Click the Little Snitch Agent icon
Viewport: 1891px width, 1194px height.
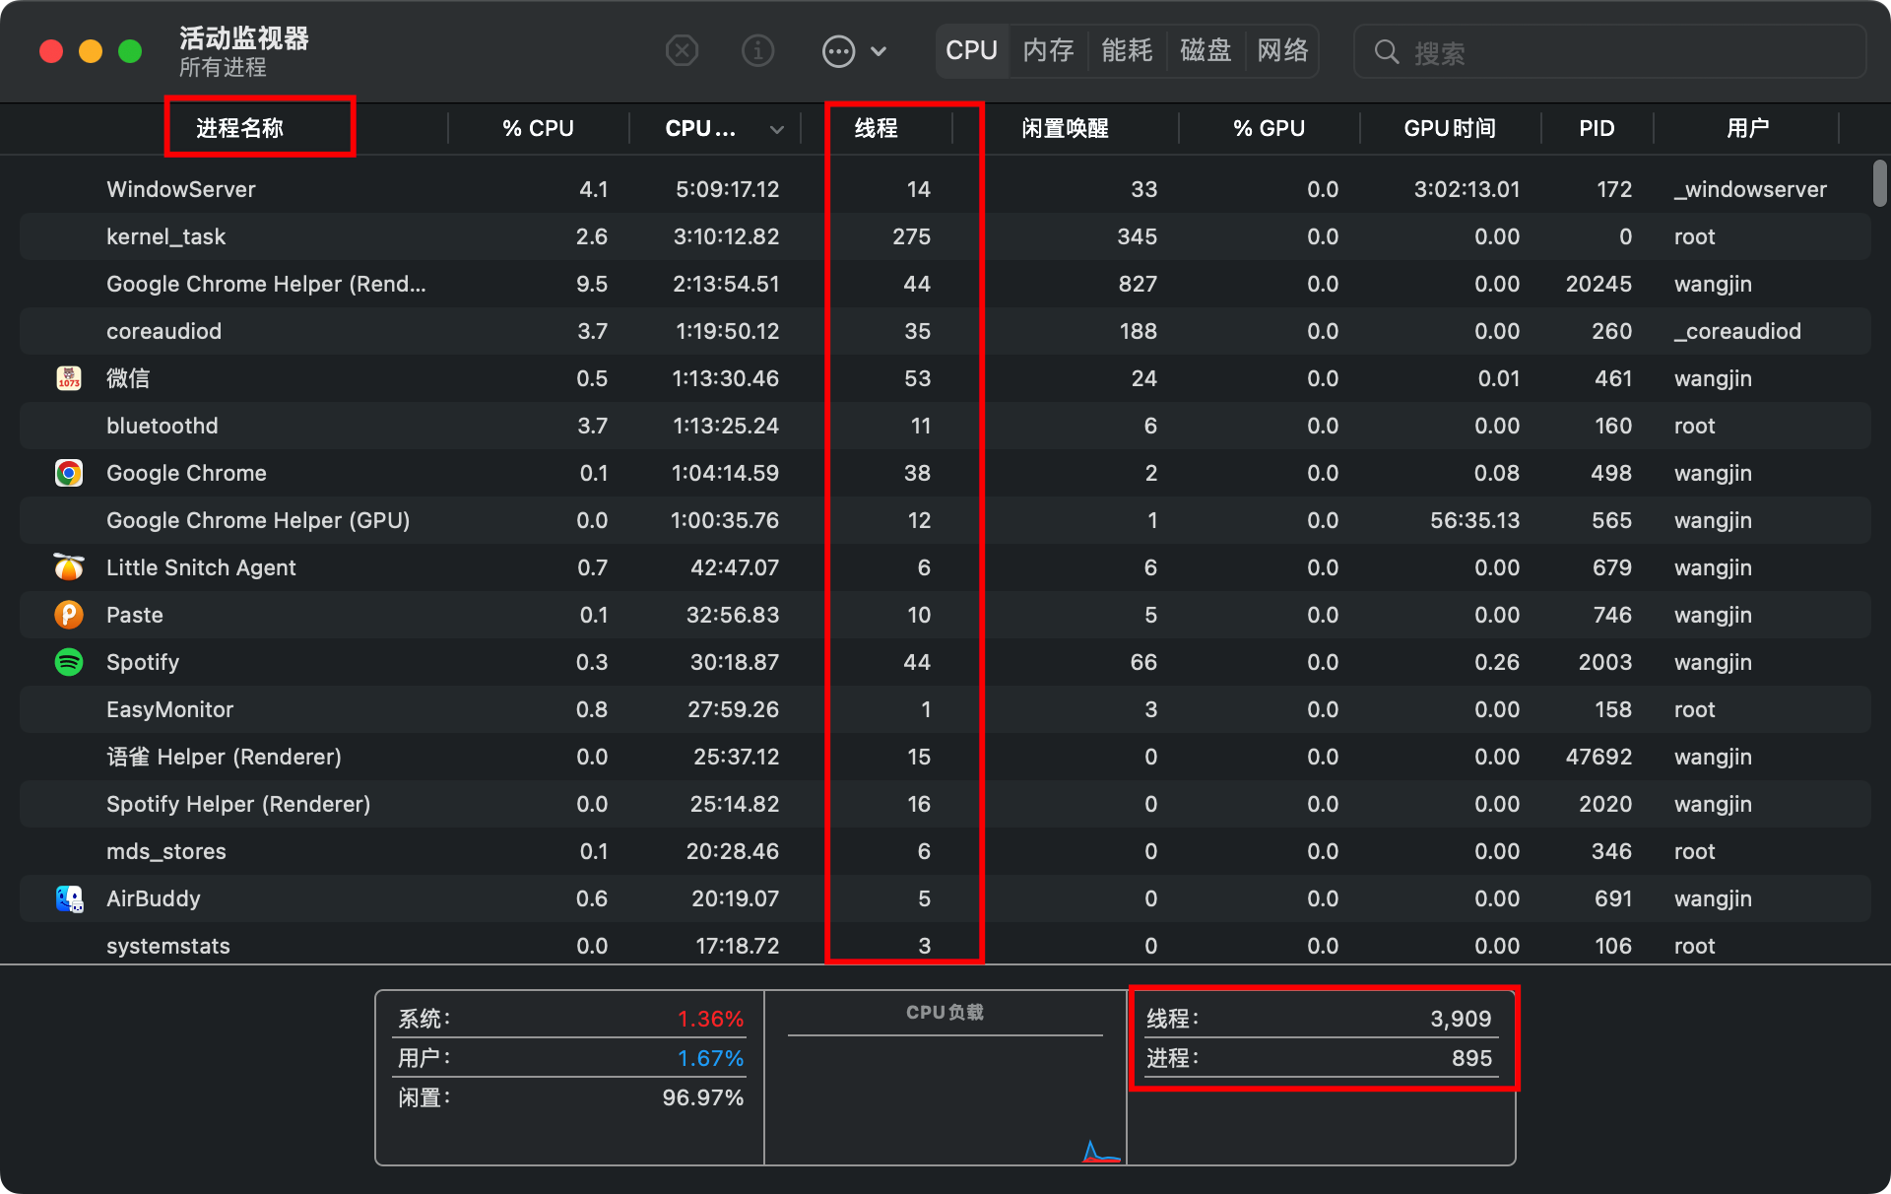(69, 567)
